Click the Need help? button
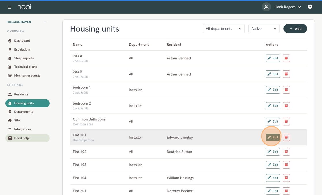This screenshot has width=322, height=195. (28, 138)
